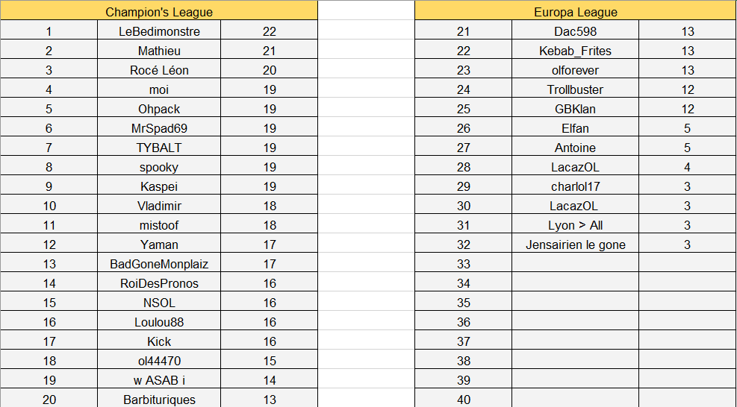Click the charlol17 player cell
737x407 pixels.
click(576, 186)
